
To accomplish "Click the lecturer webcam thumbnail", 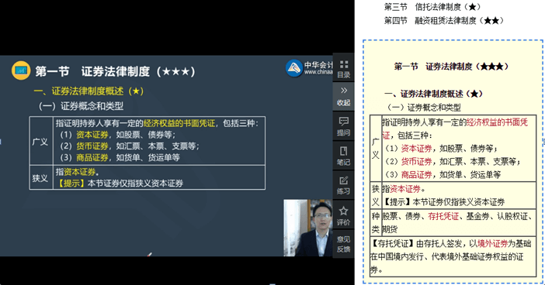I will [x=308, y=228].
